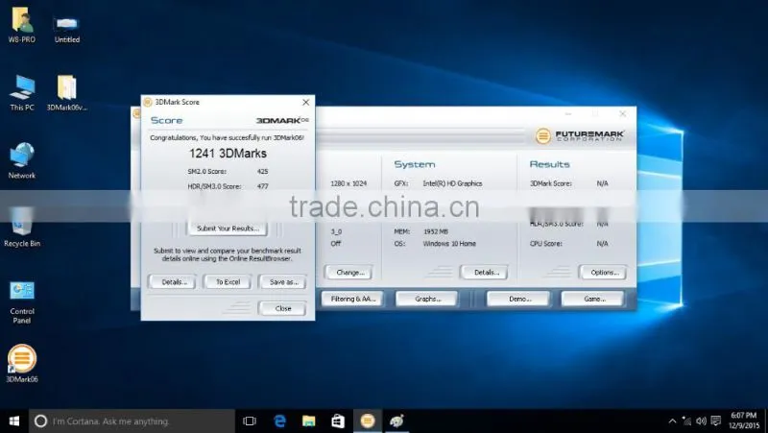Click the 3DMark Score N/A value

click(603, 183)
